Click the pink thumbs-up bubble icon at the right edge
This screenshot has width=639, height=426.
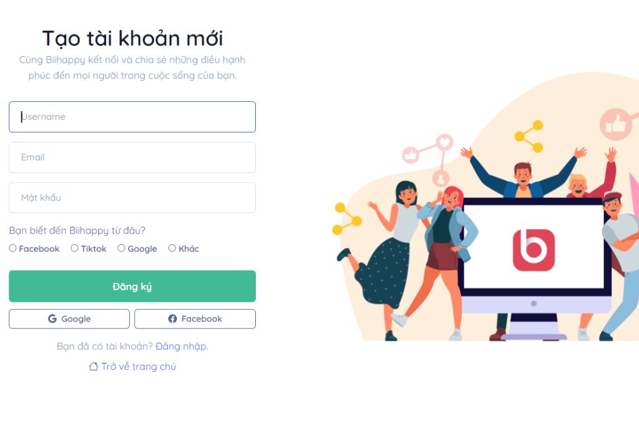click(616, 124)
